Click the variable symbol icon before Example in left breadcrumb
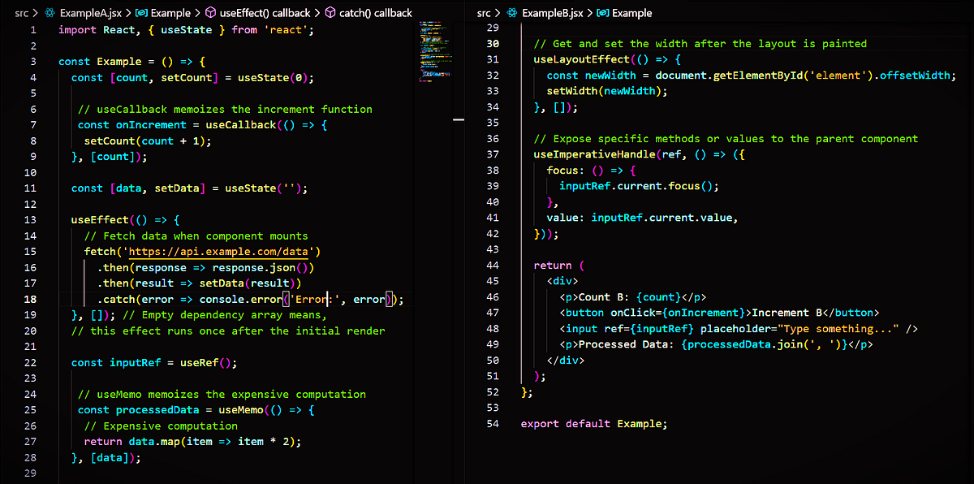This screenshot has height=484, width=974. coord(141,13)
